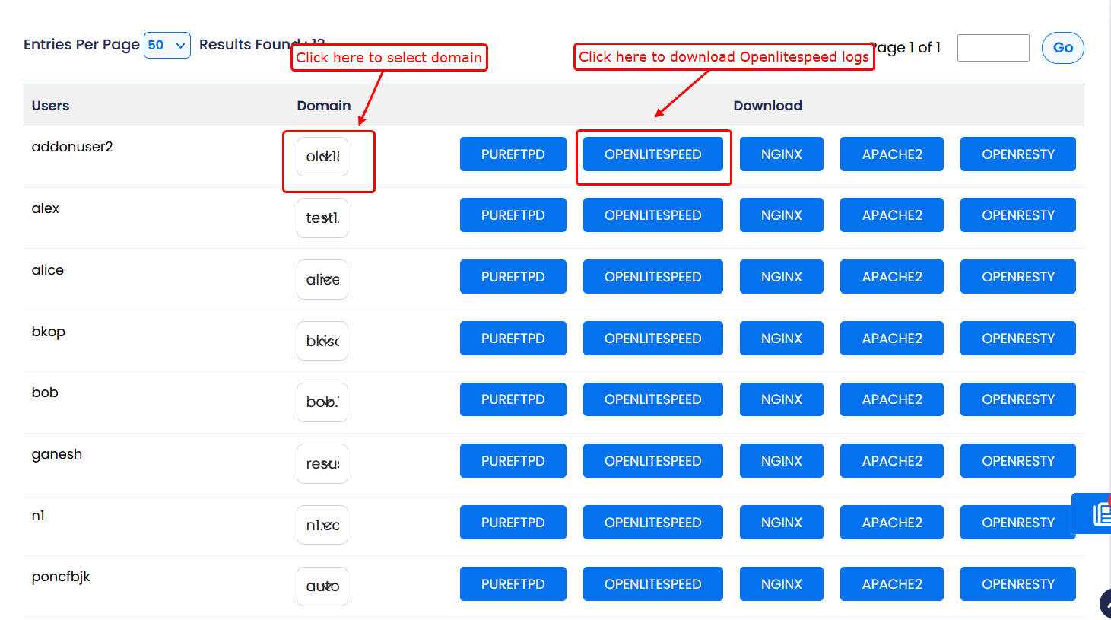Click APACHE2 button for addonuser2

point(891,154)
